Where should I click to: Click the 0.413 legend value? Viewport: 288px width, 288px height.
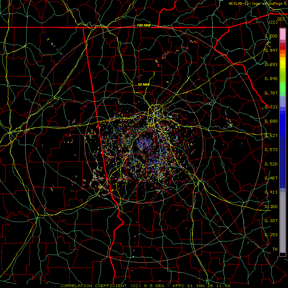271,192
